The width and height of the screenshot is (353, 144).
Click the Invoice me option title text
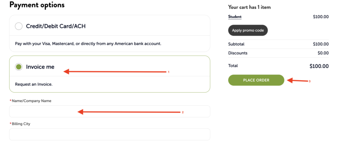[x=40, y=67]
